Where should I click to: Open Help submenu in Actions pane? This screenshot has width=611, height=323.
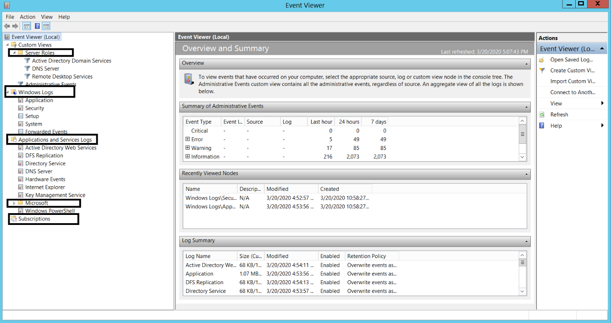572,126
